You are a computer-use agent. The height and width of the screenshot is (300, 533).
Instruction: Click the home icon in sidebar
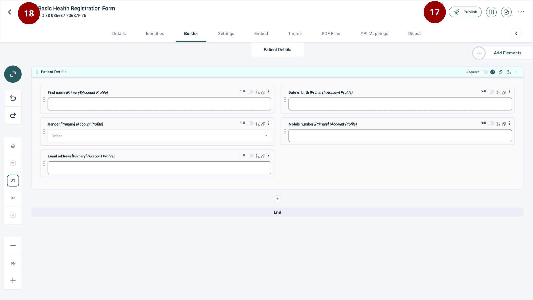(x=13, y=146)
